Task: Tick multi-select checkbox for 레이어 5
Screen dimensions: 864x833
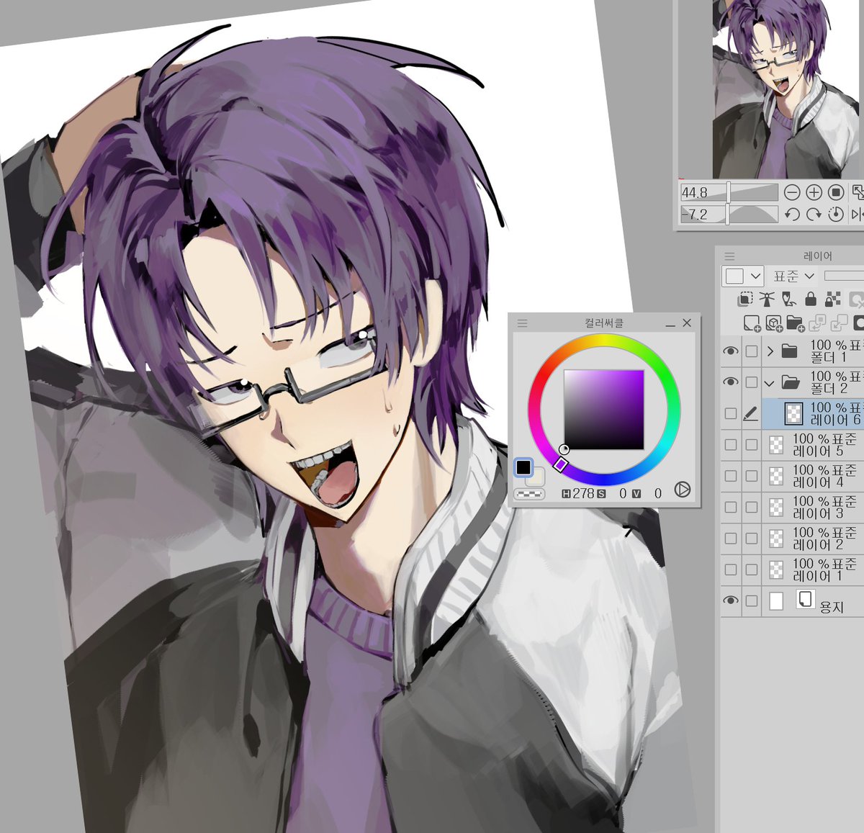Action: 752,444
